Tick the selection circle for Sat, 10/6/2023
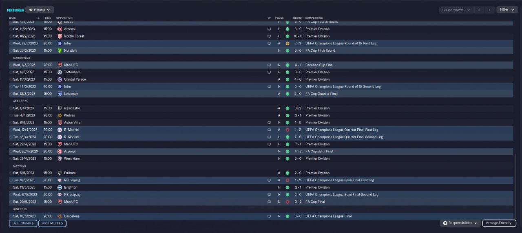Image resolution: width=522 pixels, height=233 pixels. pyautogui.click(x=11, y=216)
